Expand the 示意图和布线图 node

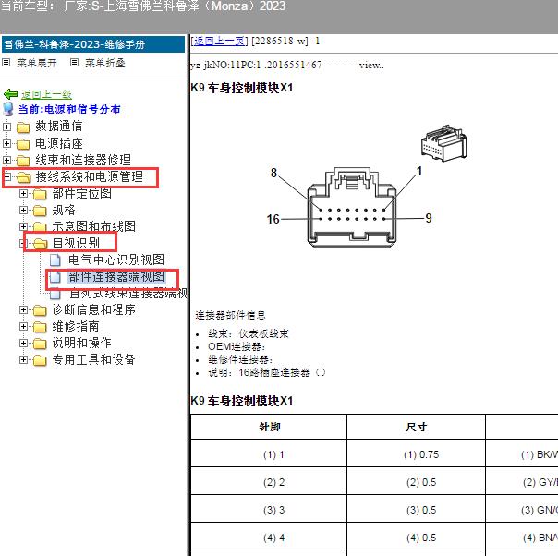[x=23, y=226]
